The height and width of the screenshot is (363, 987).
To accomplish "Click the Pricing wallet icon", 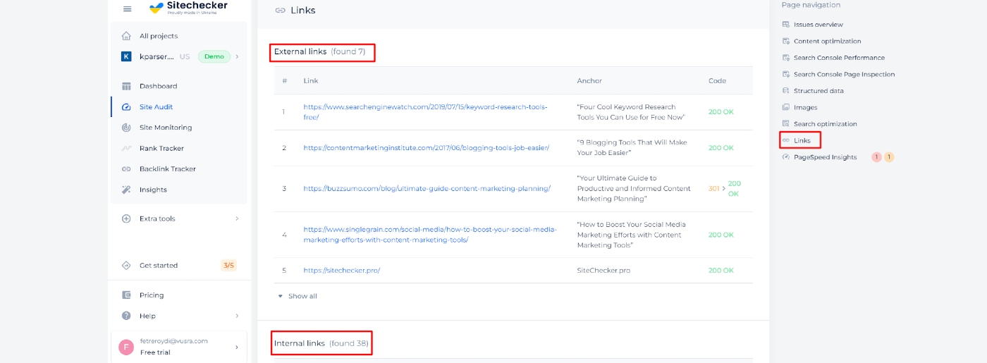I will point(126,295).
